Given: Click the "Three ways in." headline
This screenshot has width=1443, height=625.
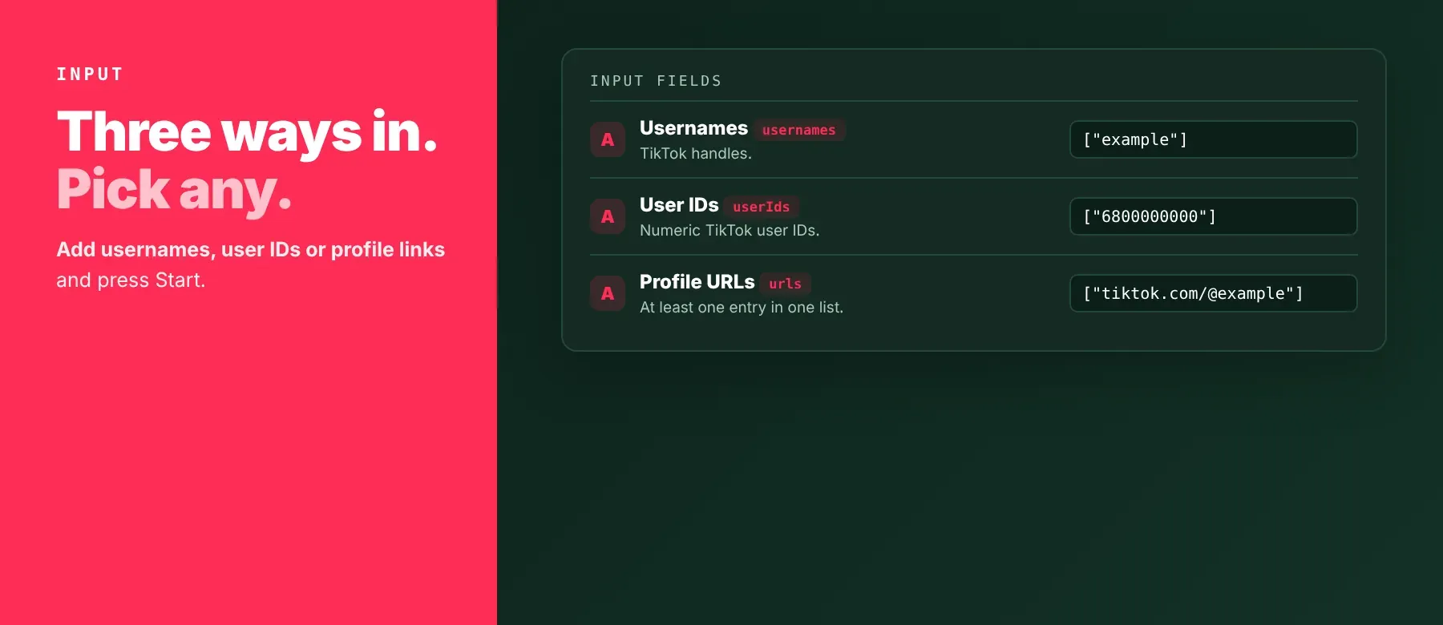Looking at the screenshot, I should coord(248,132).
